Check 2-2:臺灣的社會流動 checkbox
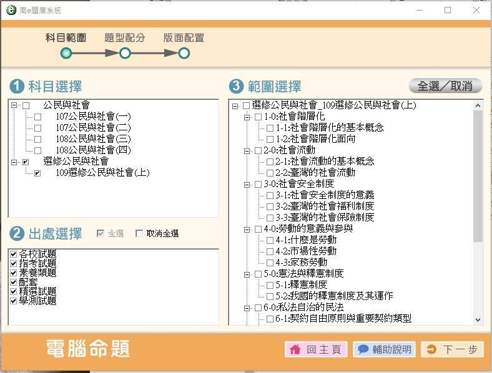The height and width of the screenshot is (373, 492). pos(270,173)
